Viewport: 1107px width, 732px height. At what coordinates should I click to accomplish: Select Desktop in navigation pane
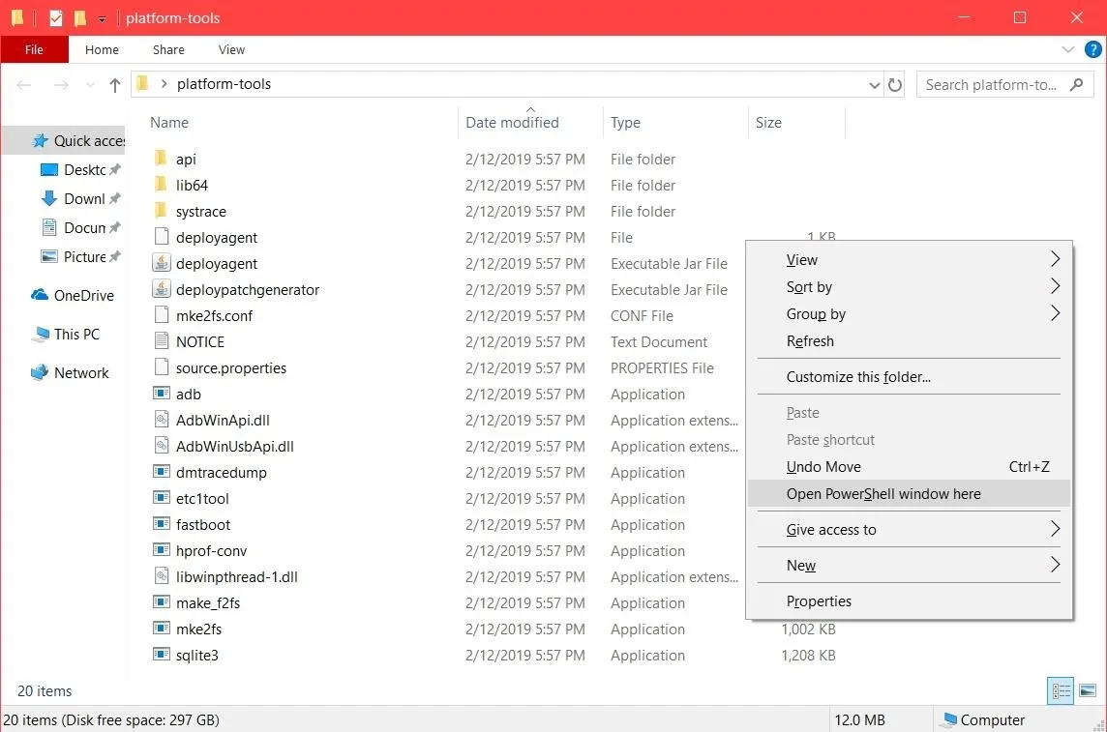[79, 169]
